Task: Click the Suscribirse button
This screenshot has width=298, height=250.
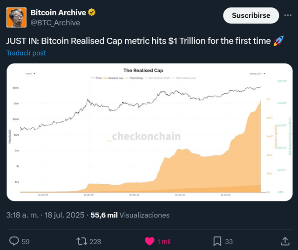Action: pyautogui.click(x=251, y=15)
